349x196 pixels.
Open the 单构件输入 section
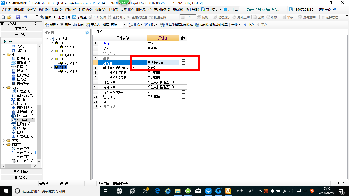click(x=21, y=171)
